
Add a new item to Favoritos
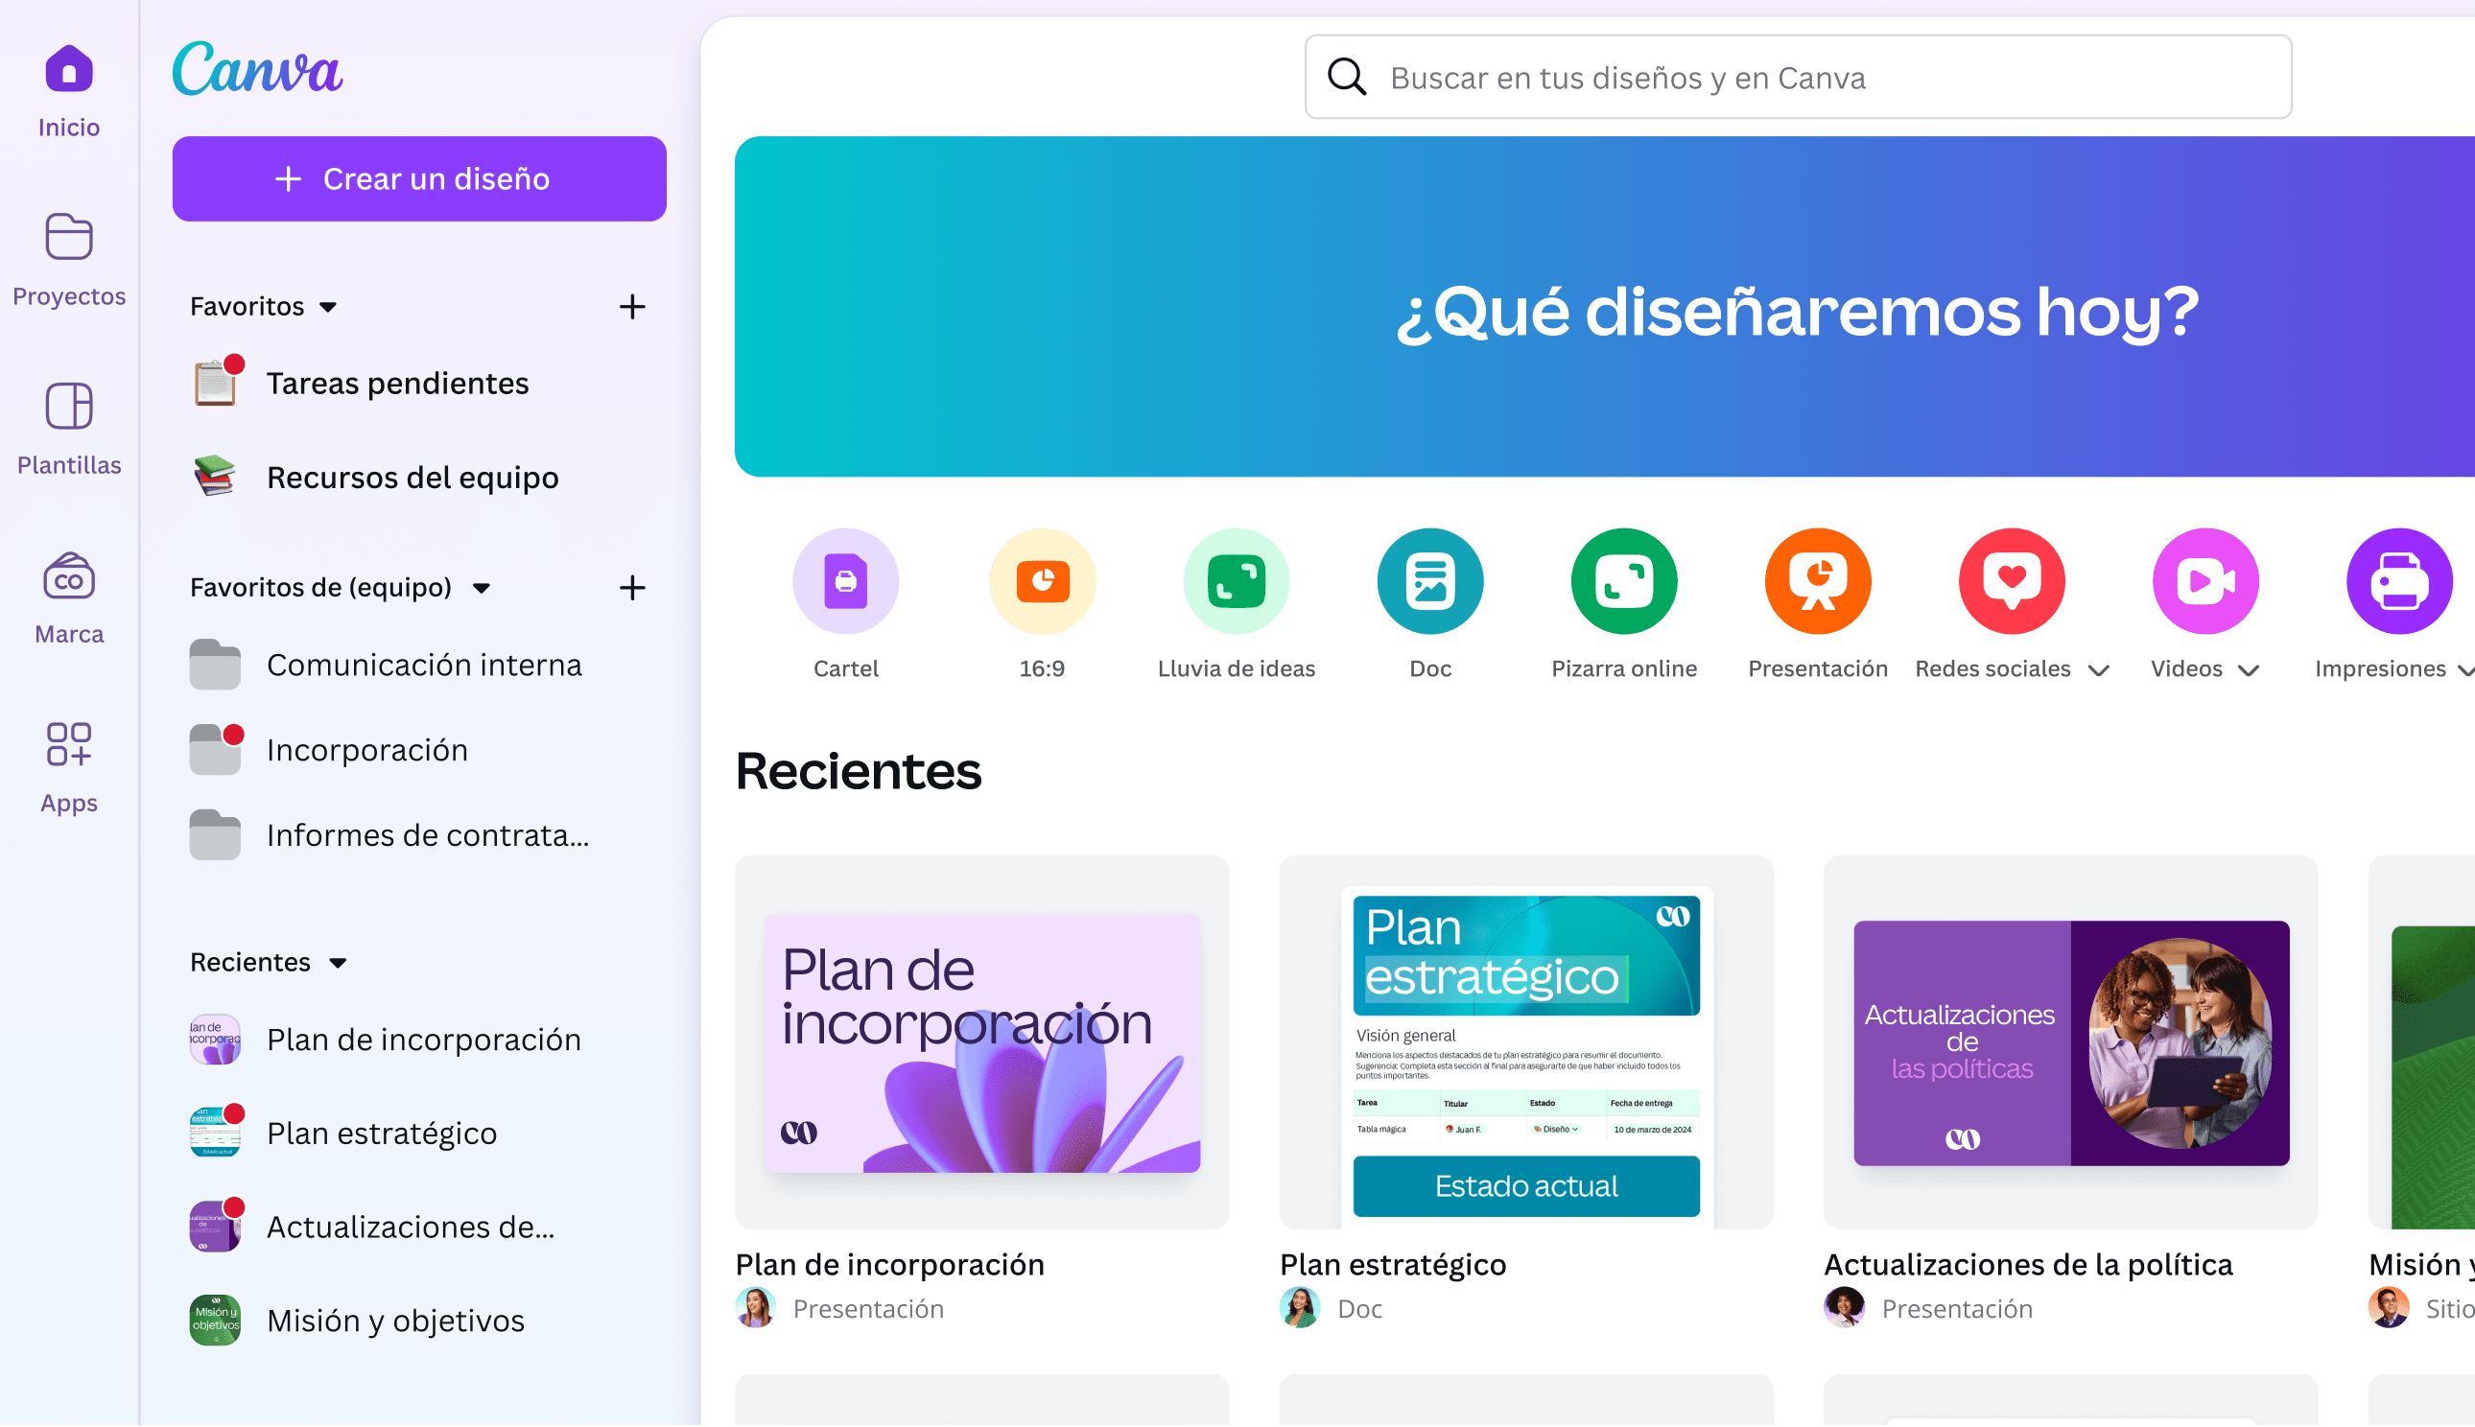point(632,307)
